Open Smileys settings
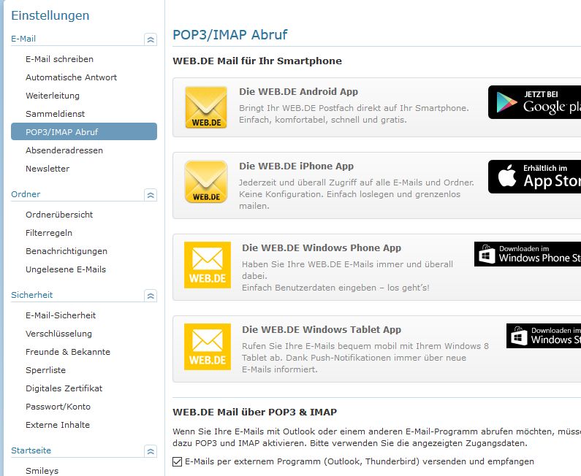581x476 pixels. 42,470
